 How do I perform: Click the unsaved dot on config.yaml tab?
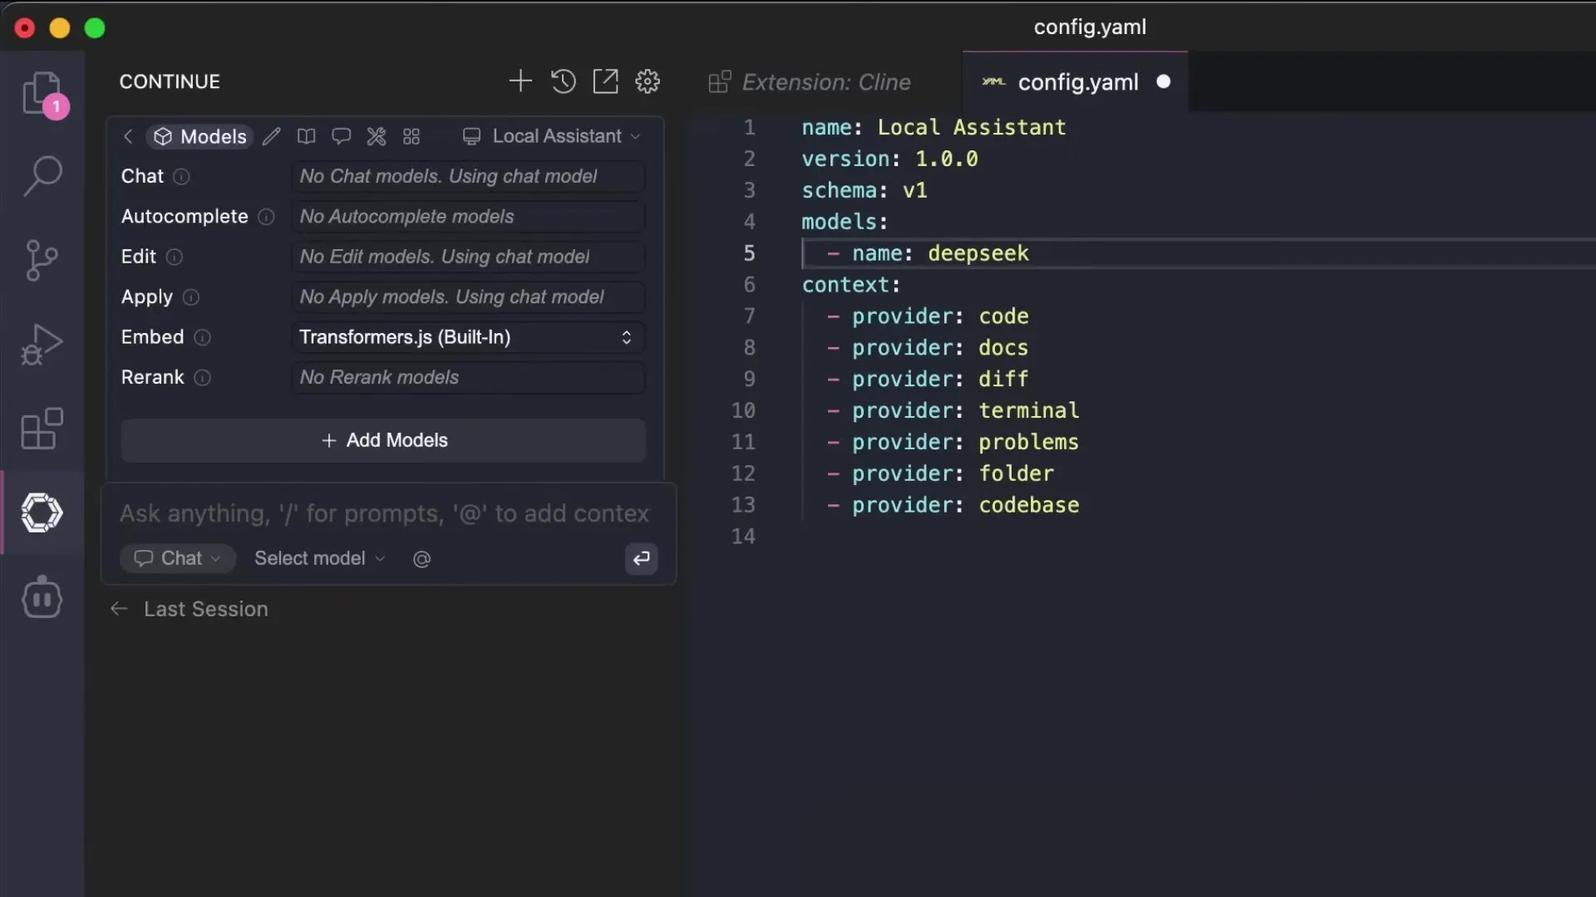click(x=1164, y=81)
